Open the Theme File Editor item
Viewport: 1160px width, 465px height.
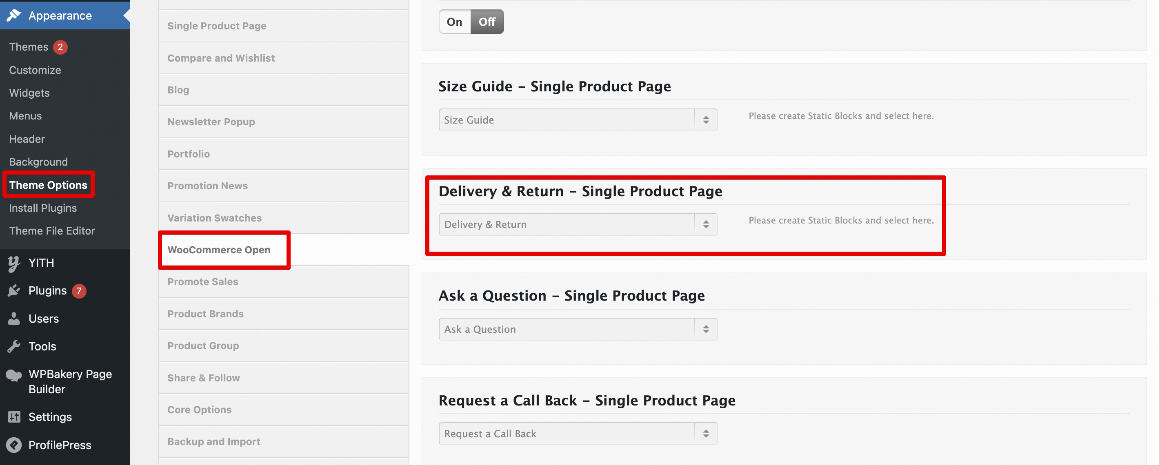coord(52,231)
